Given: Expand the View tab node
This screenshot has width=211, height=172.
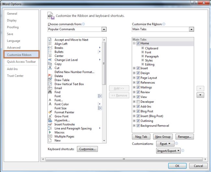Looking at the screenshot, I should (134, 97).
